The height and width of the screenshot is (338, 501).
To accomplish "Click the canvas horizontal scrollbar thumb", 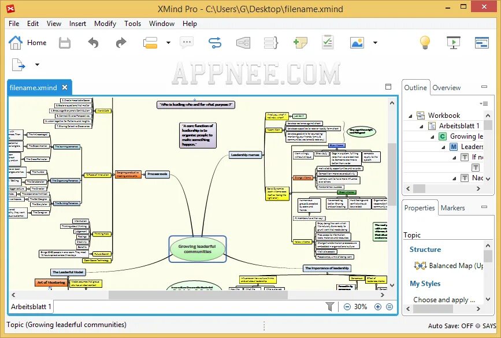I will (x=198, y=295).
